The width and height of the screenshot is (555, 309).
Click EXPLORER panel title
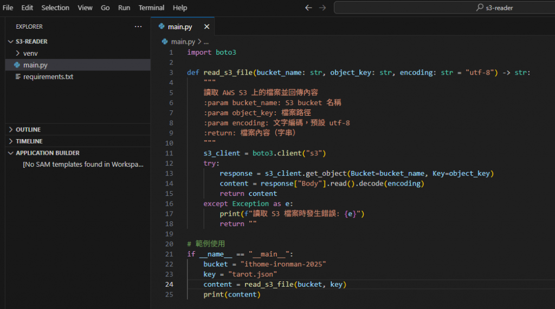(x=29, y=27)
